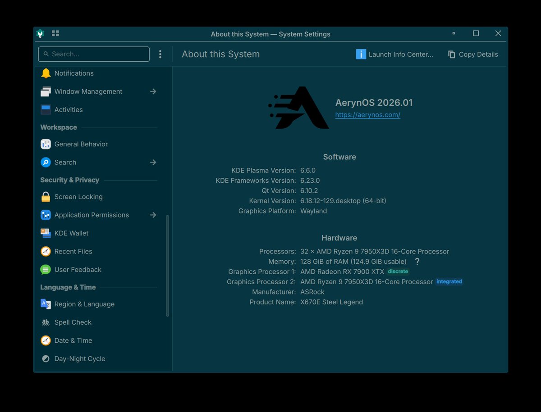Click the Activities icon
Image resolution: width=541 pixels, height=412 pixels.
[x=46, y=109]
